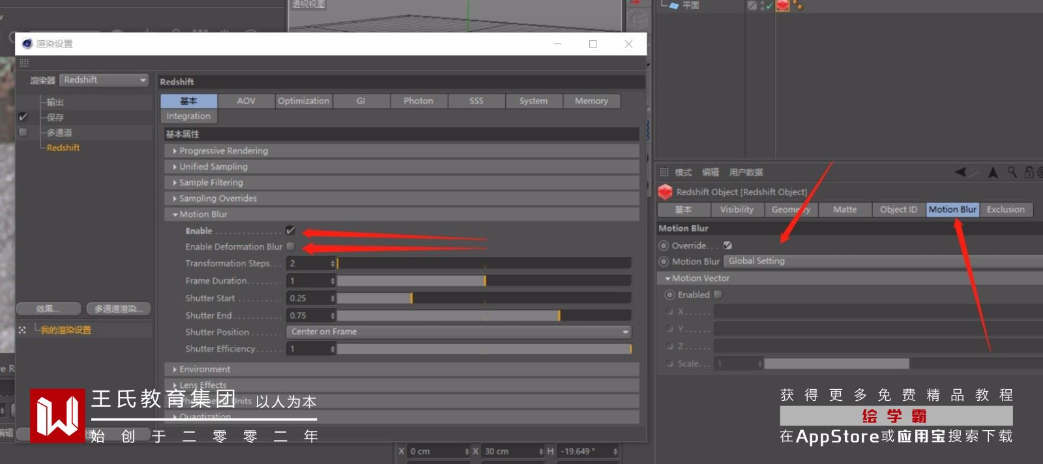Toggle the Motion Blur Enable checkbox
Screen dimensions: 1043x464
[290, 230]
